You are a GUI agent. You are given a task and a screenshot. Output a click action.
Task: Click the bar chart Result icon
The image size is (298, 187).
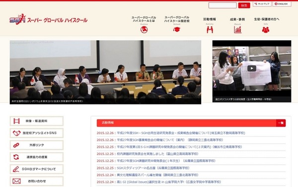pos(237,30)
